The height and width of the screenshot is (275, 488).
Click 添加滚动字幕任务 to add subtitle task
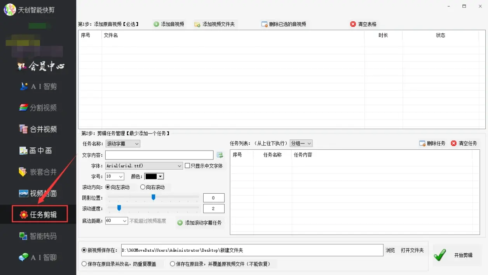(200, 222)
